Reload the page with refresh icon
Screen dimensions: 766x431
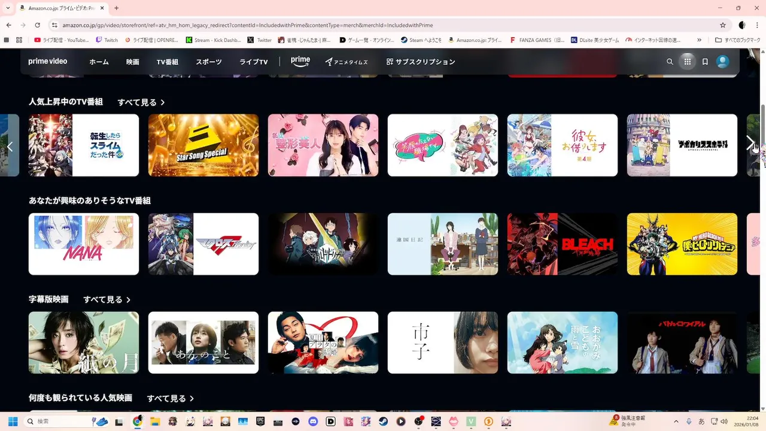[37, 25]
